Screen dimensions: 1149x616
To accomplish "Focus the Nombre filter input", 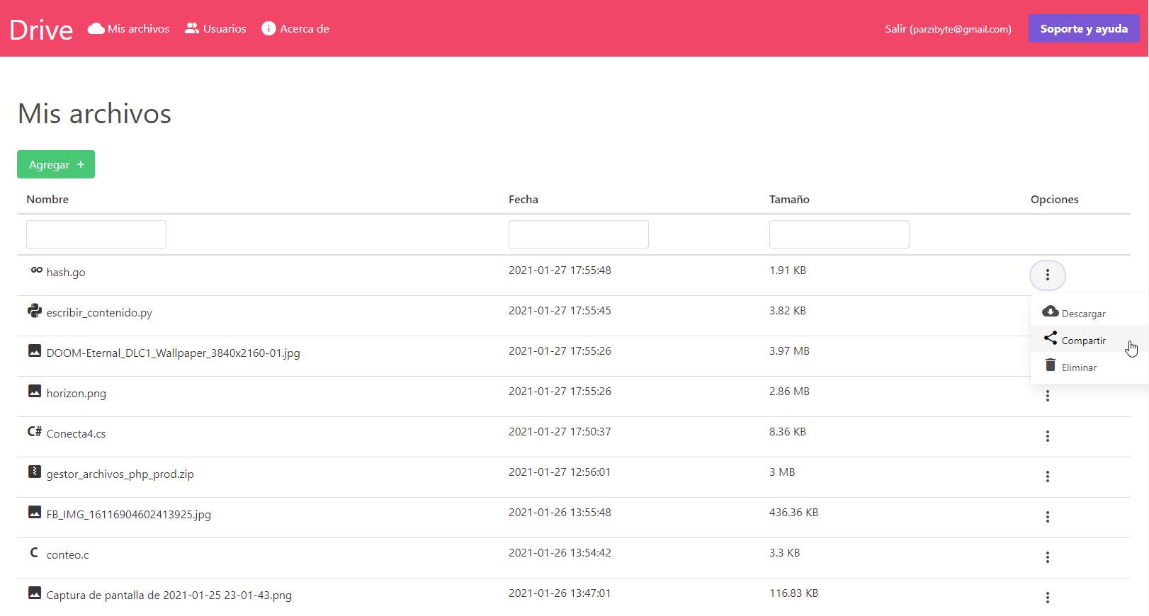I will 96,234.
